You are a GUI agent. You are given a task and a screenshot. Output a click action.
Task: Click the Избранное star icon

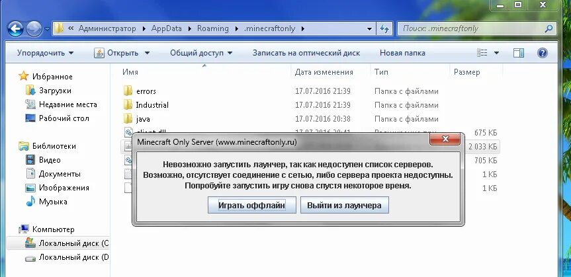24,76
